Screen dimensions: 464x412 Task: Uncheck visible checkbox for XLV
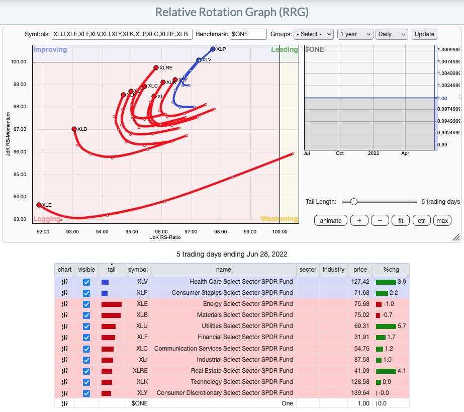[86, 282]
